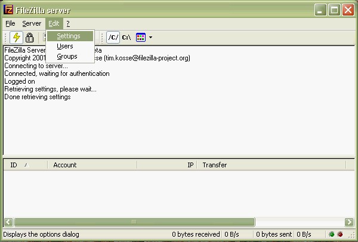Screen dimensions: 358x242
Task: Click the Transfer column header
Action: tap(215, 165)
